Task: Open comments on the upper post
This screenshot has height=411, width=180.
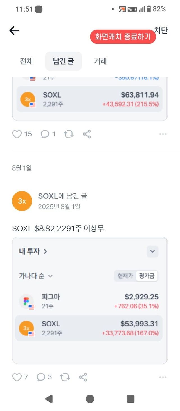Action: tap(45, 134)
